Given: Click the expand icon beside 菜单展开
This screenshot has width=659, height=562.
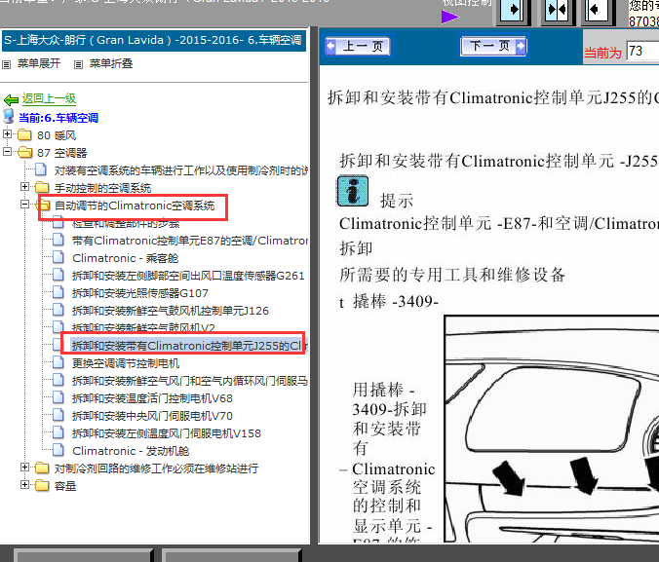Looking at the screenshot, I should [6, 64].
